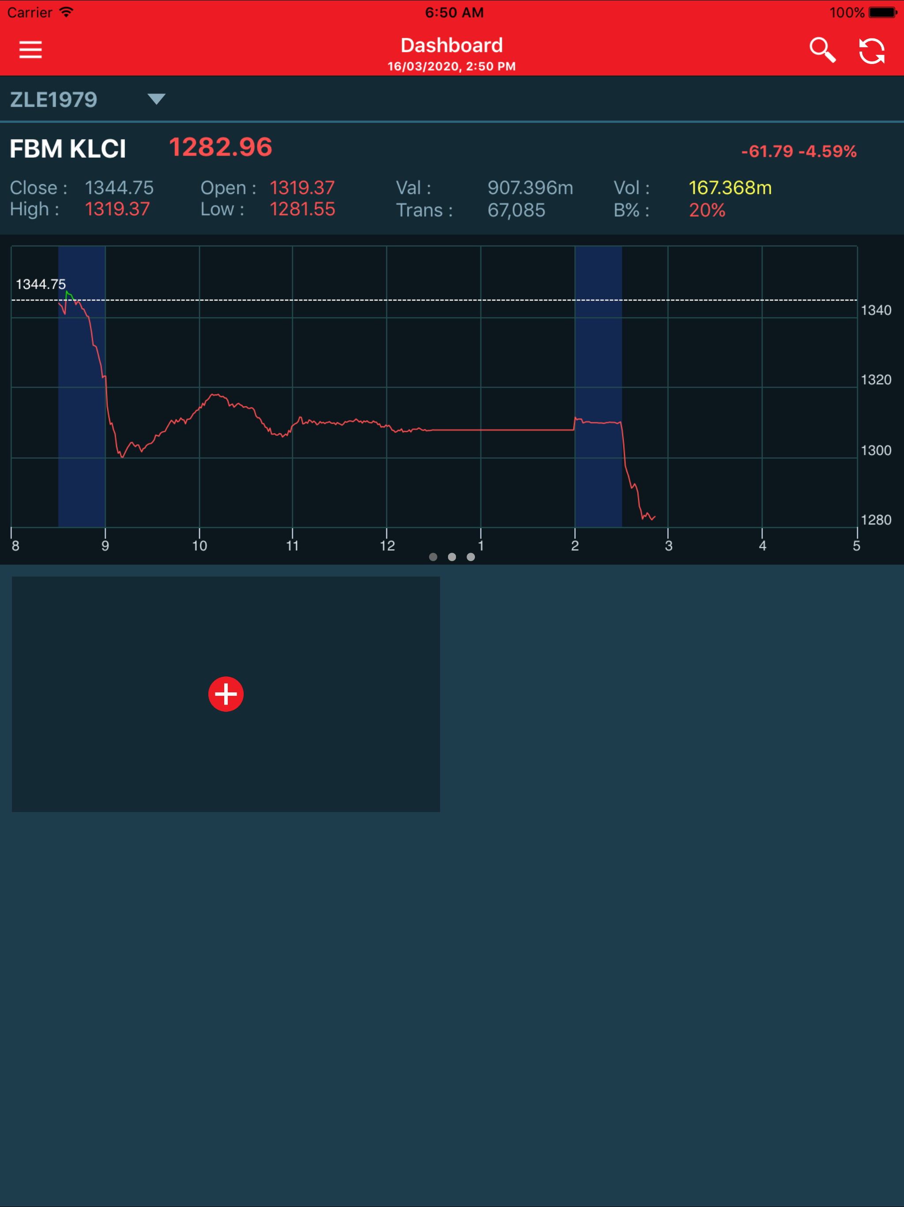
Task: Select the ZLE1979 account label
Action: [x=53, y=99]
